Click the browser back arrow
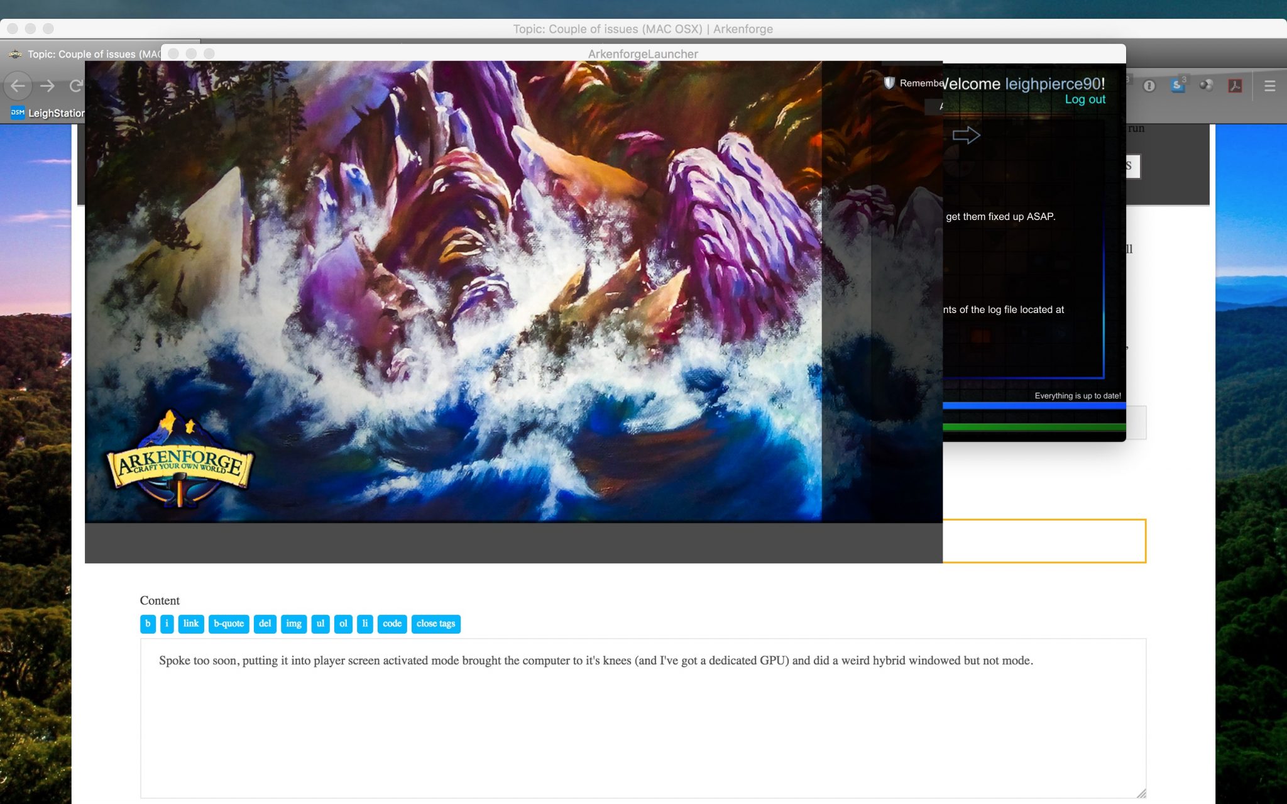Viewport: 1287px width, 804px height. 18,86
